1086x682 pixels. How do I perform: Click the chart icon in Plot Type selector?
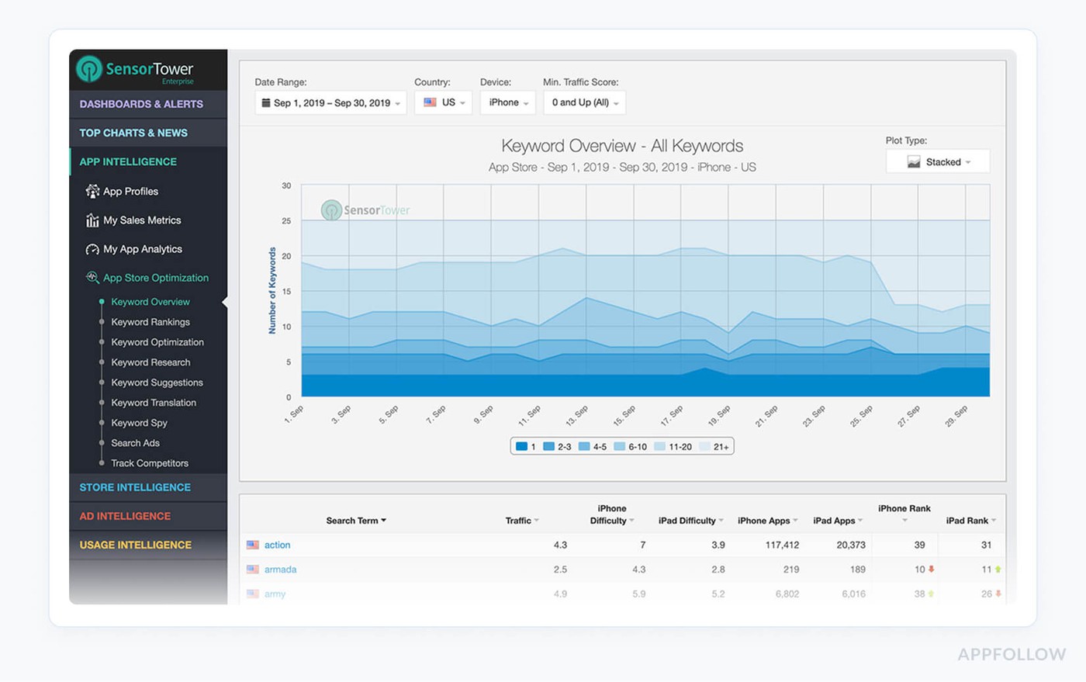(914, 162)
